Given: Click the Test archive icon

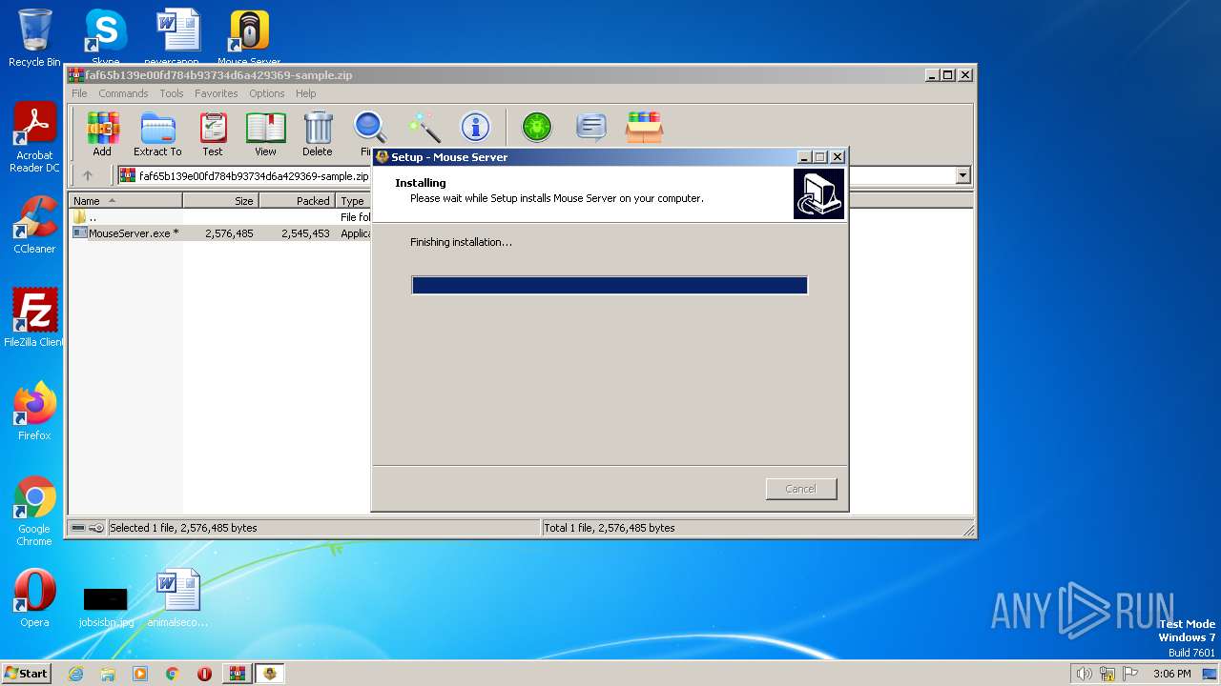Looking at the screenshot, I should [213, 133].
